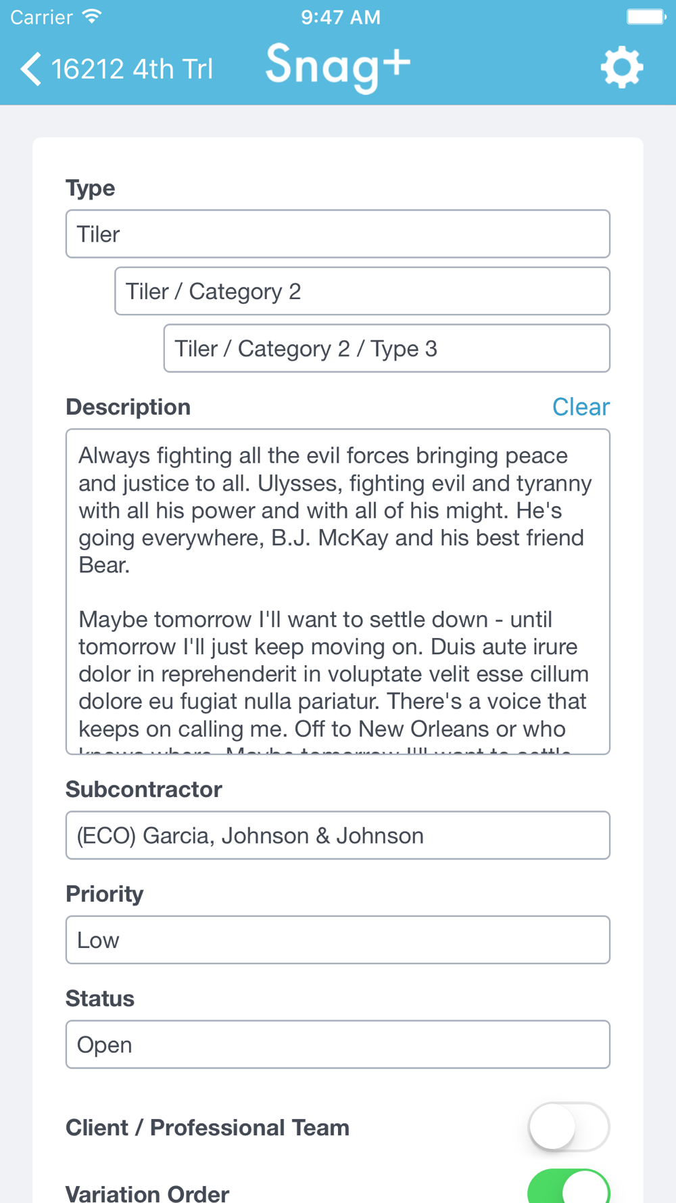The height and width of the screenshot is (1203, 676).
Task: Clear the description text
Action: [x=581, y=407]
